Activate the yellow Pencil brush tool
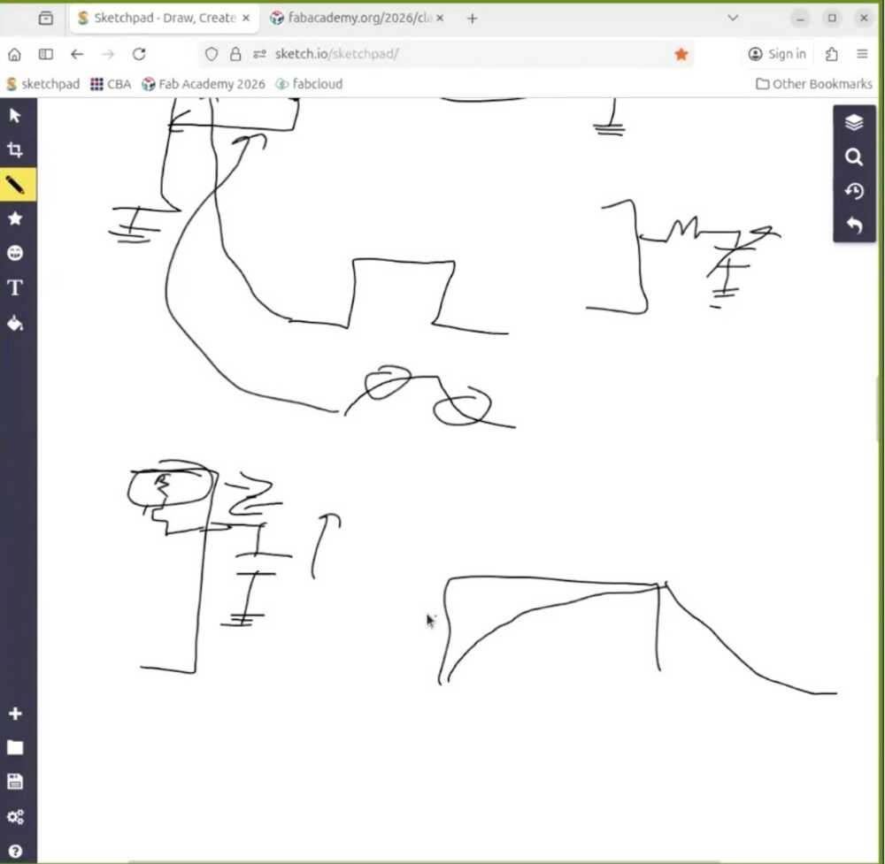885x864 pixels. (x=15, y=185)
